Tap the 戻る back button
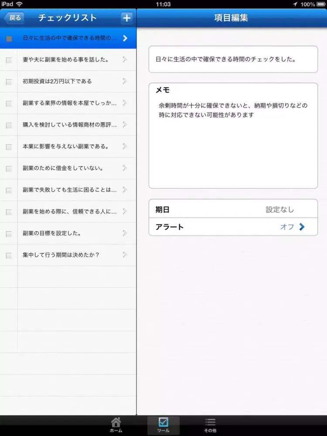Image resolution: width=327 pixels, height=436 pixels. pos(14,18)
